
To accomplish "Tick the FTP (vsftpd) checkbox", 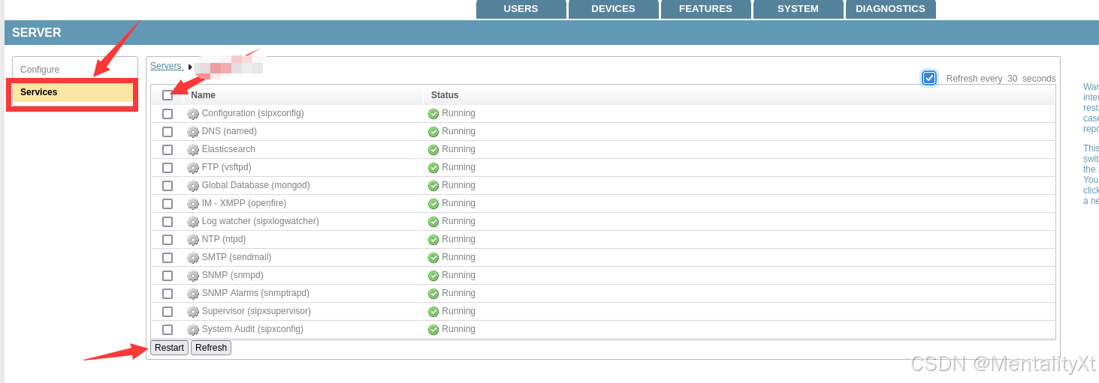I will [x=168, y=168].
